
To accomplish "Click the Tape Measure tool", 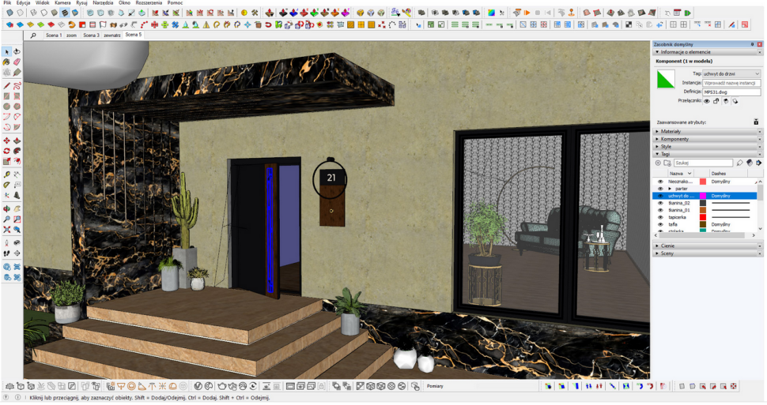I will coord(7,174).
